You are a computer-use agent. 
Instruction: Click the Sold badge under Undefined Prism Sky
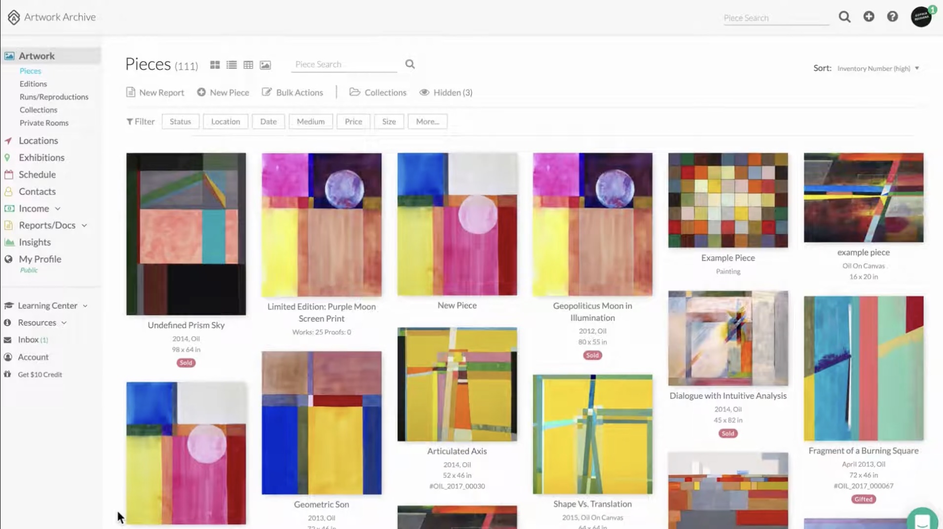(x=186, y=363)
